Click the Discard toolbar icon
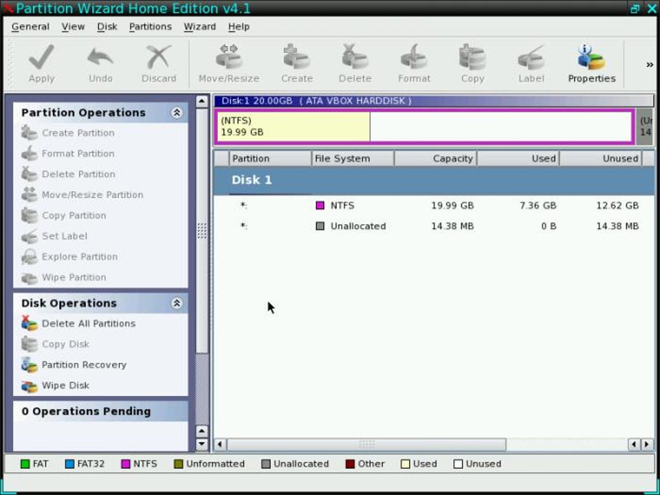This screenshot has height=495, width=660. 159,57
